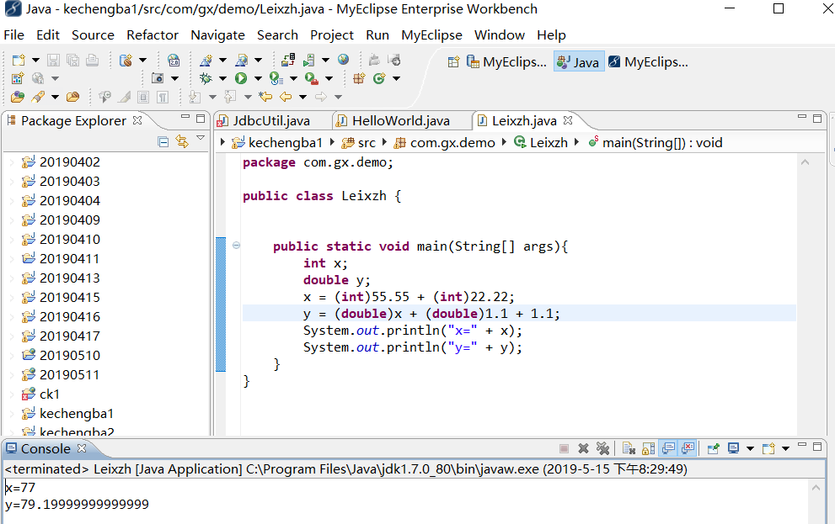Open the Refactor menu
835x524 pixels.
point(153,35)
